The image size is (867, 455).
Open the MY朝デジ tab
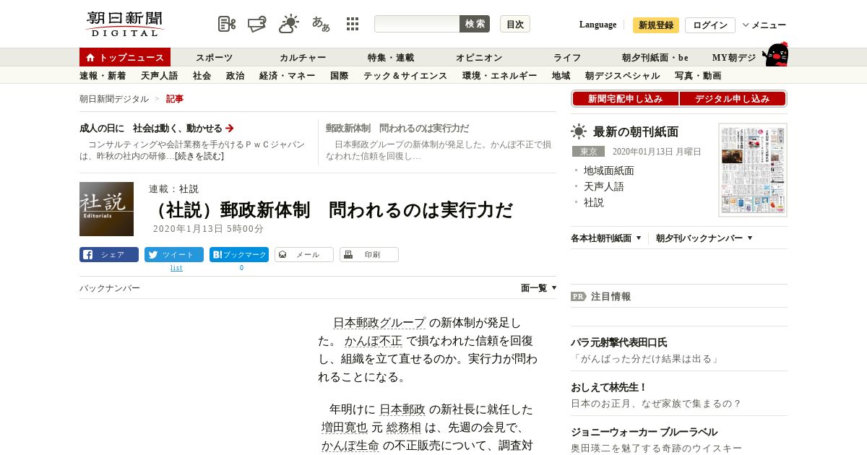coord(734,58)
